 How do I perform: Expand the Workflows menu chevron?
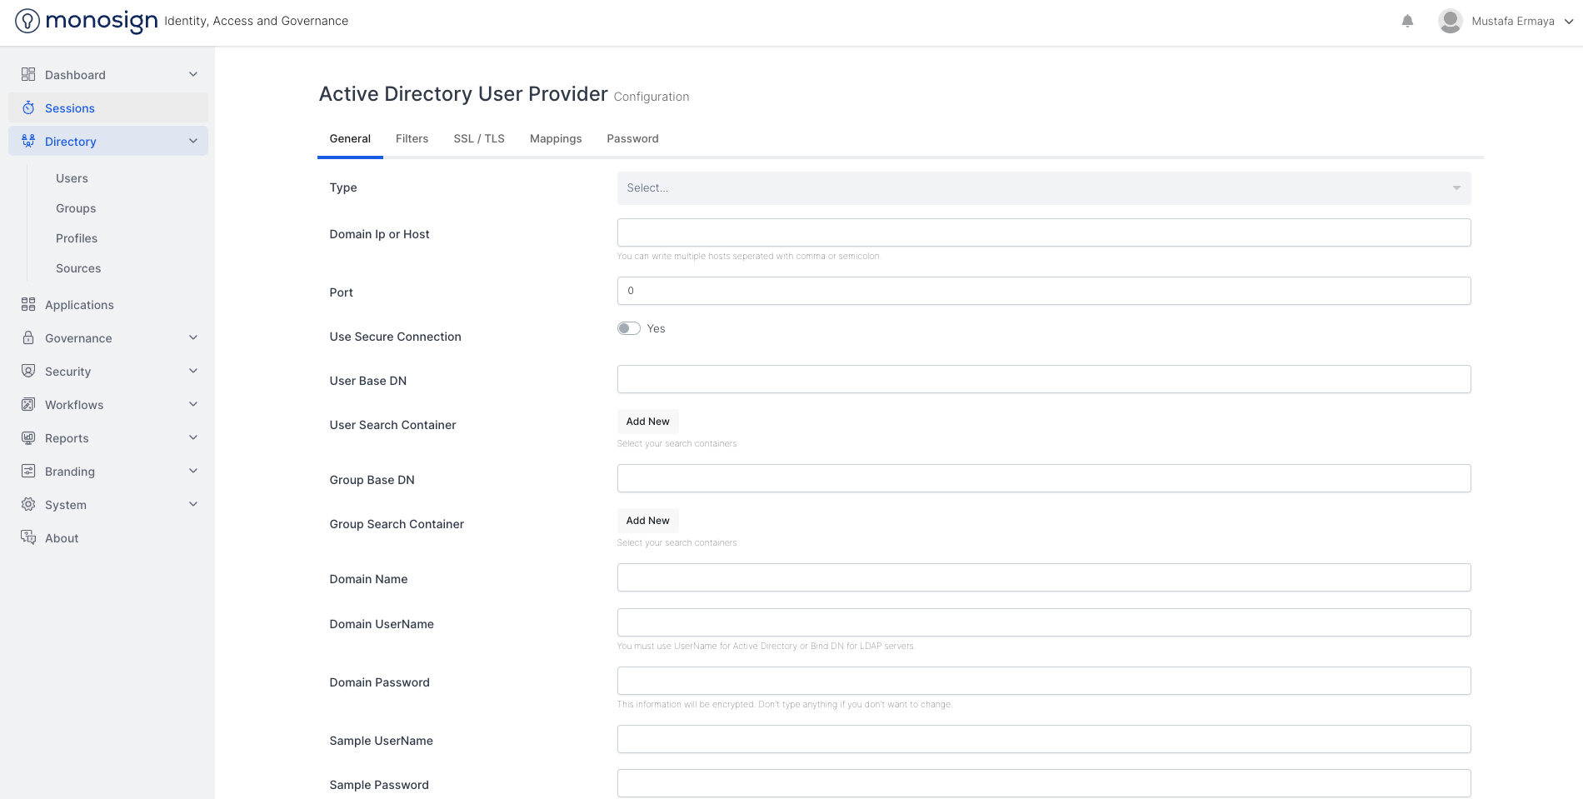point(193,405)
